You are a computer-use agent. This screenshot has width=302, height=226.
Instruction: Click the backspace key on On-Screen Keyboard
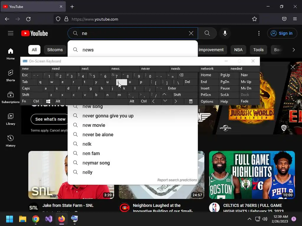click(181, 75)
